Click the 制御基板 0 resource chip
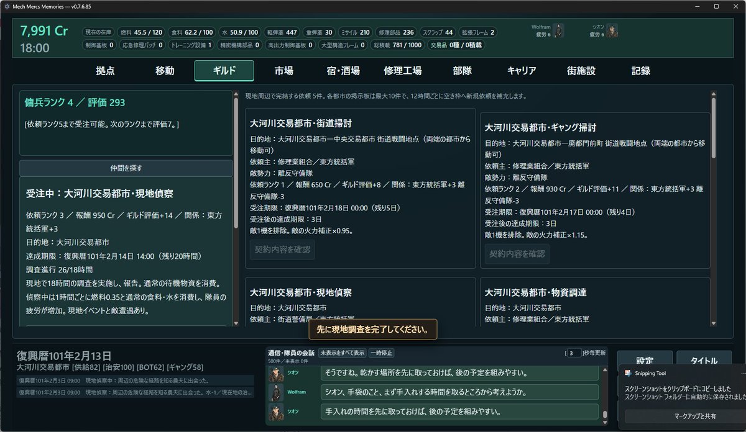Image resolution: width=746 pixels, height=432 pixels. (99, 45)
